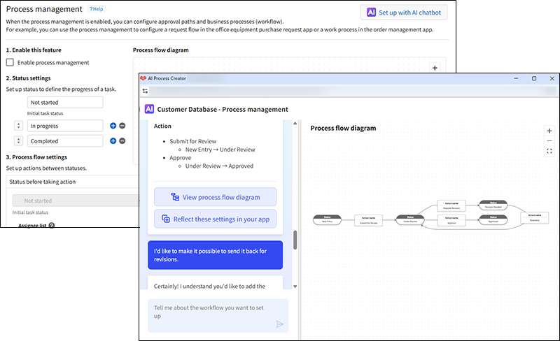Open the Help link beside Process management

tap(97, 9)
